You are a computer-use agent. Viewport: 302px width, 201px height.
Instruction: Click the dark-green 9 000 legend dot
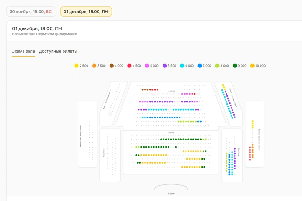tap(235, 66)
